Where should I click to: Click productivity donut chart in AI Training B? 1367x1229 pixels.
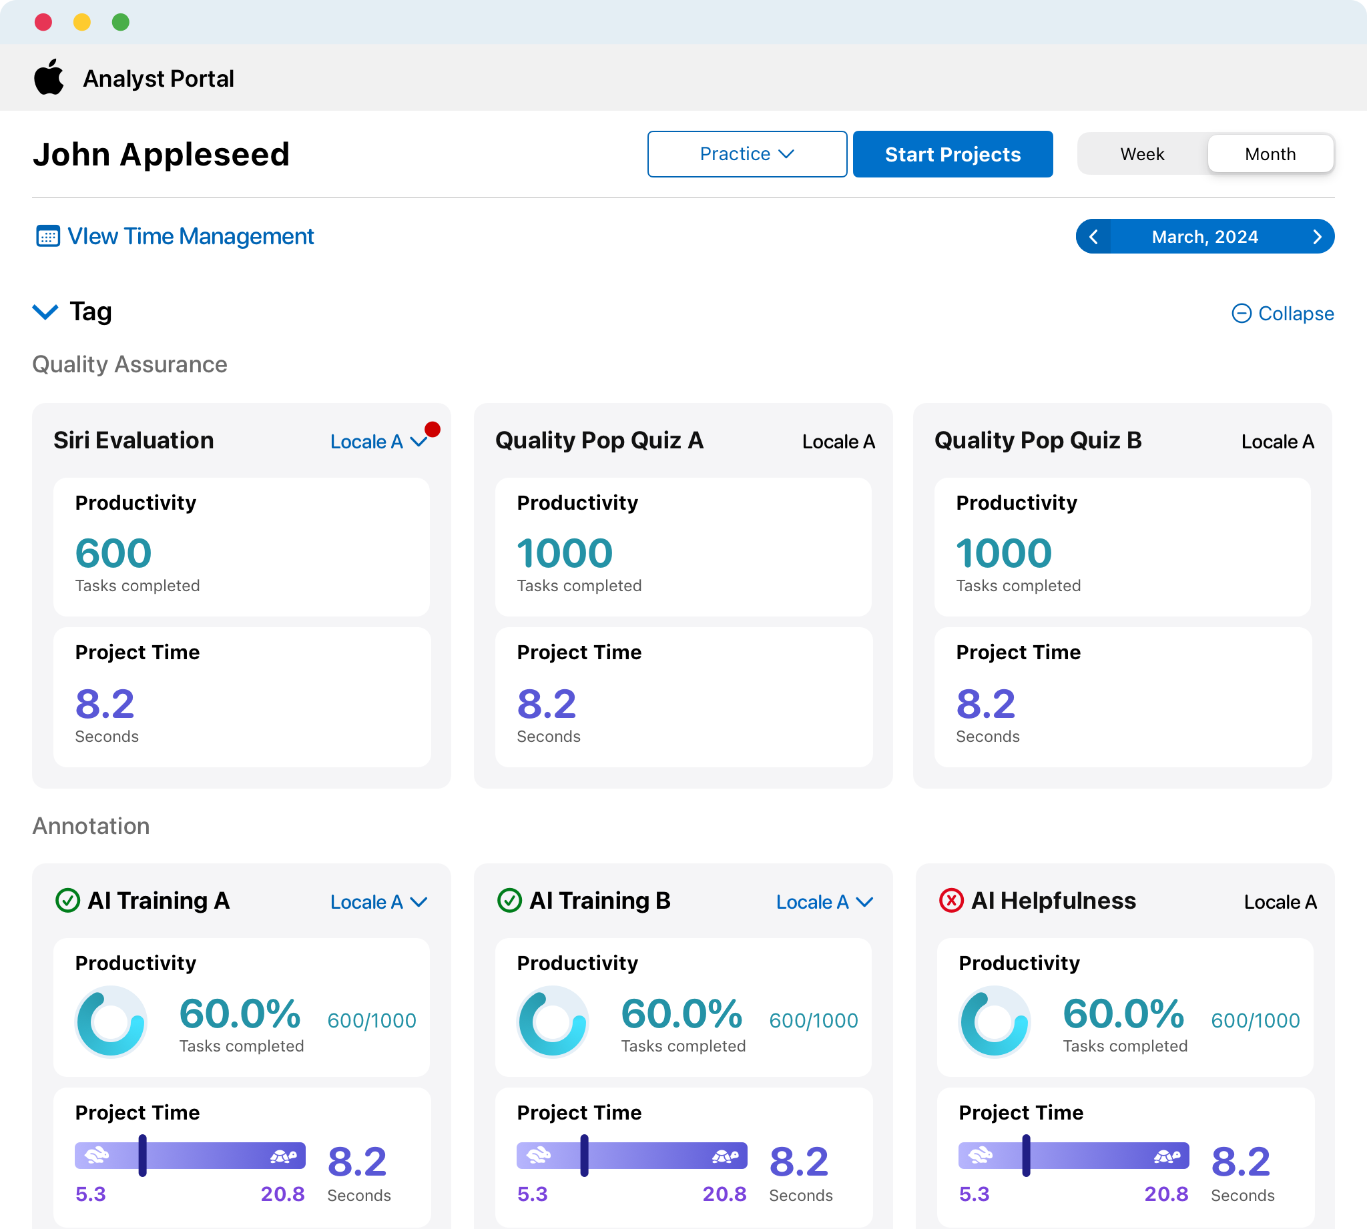pyautogui.click(x=553, y=1021)
